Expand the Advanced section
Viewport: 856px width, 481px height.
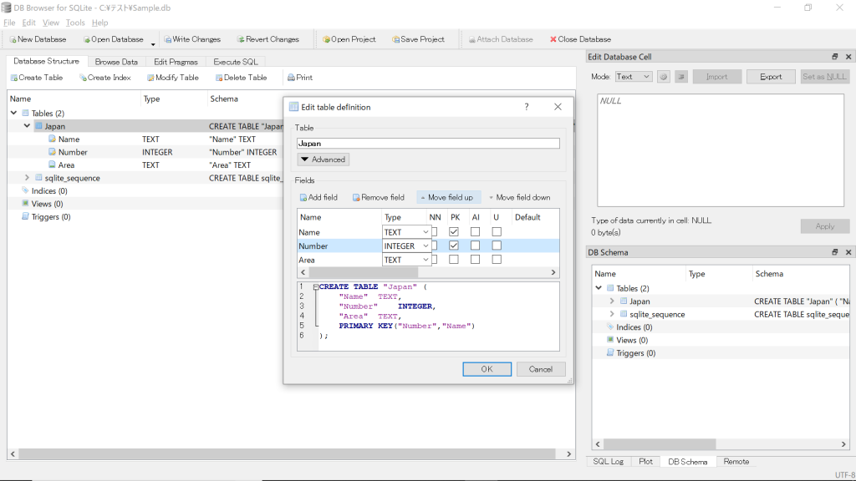324,159
